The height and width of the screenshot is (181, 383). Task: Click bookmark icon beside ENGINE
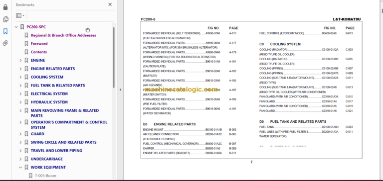pyautogui.click(x=26, y=60)
